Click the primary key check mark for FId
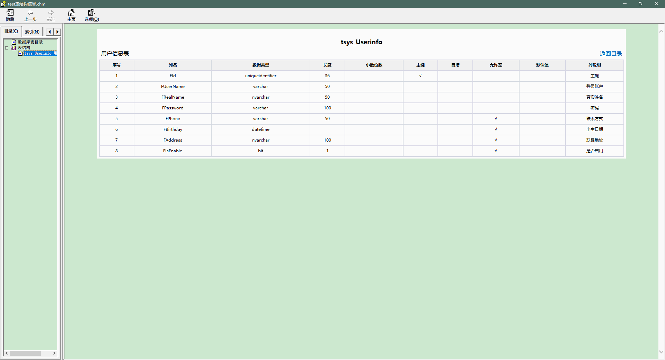The width and height of the screenshot is (665, 360). [420, 76]
